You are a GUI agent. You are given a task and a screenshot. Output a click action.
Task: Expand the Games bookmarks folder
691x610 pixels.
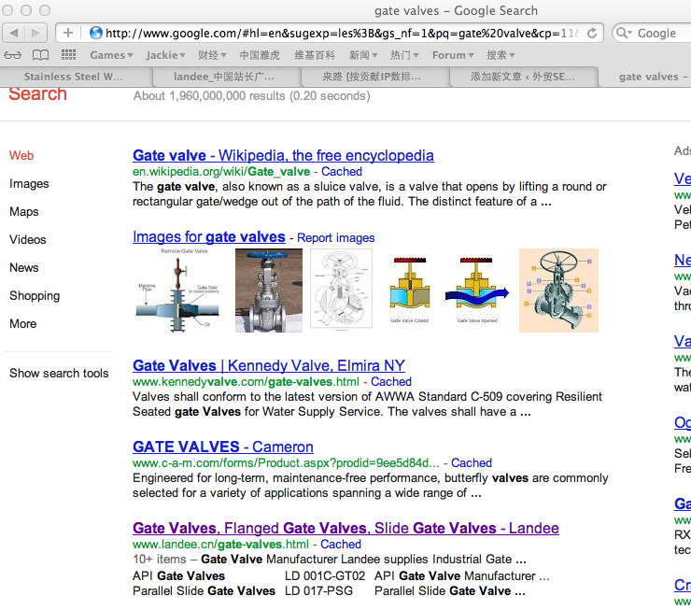click(x=111, y=55)
